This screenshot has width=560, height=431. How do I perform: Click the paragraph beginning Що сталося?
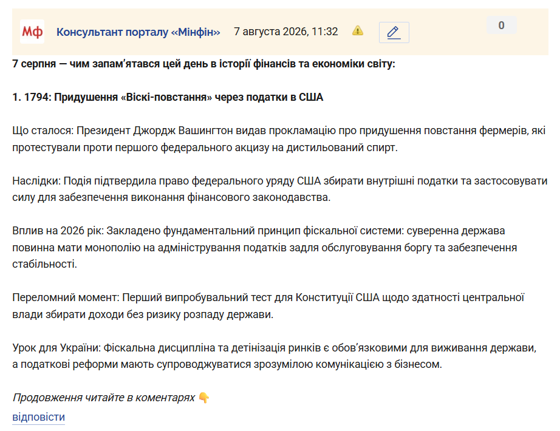coord(279,139)
